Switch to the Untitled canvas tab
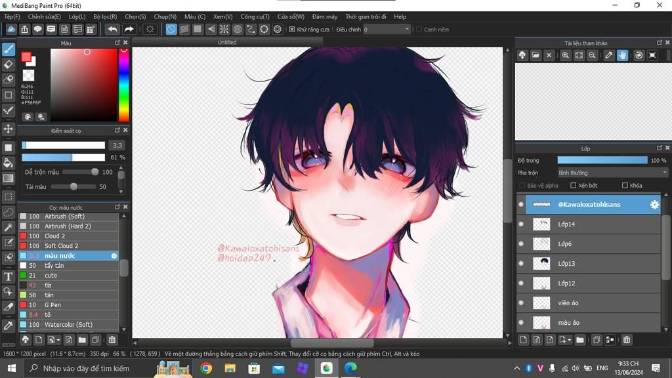Image resolution: width=672 pixels, height=378 pixels. click(x=227, y=42)
